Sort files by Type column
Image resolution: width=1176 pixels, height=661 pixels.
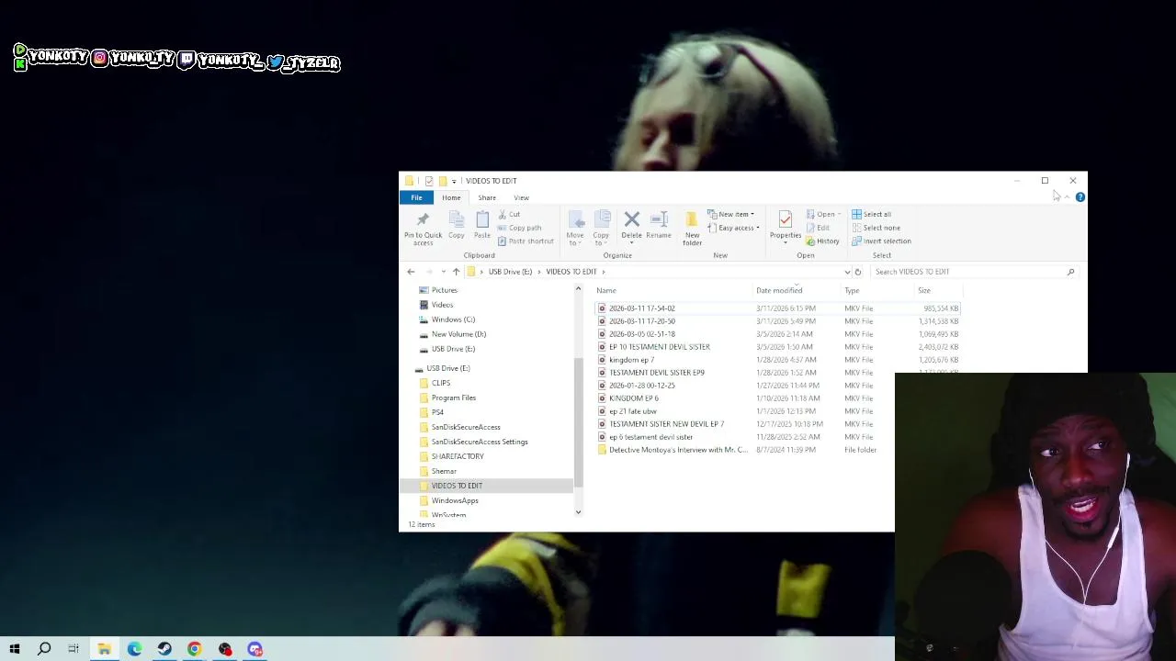click(852, 291)
